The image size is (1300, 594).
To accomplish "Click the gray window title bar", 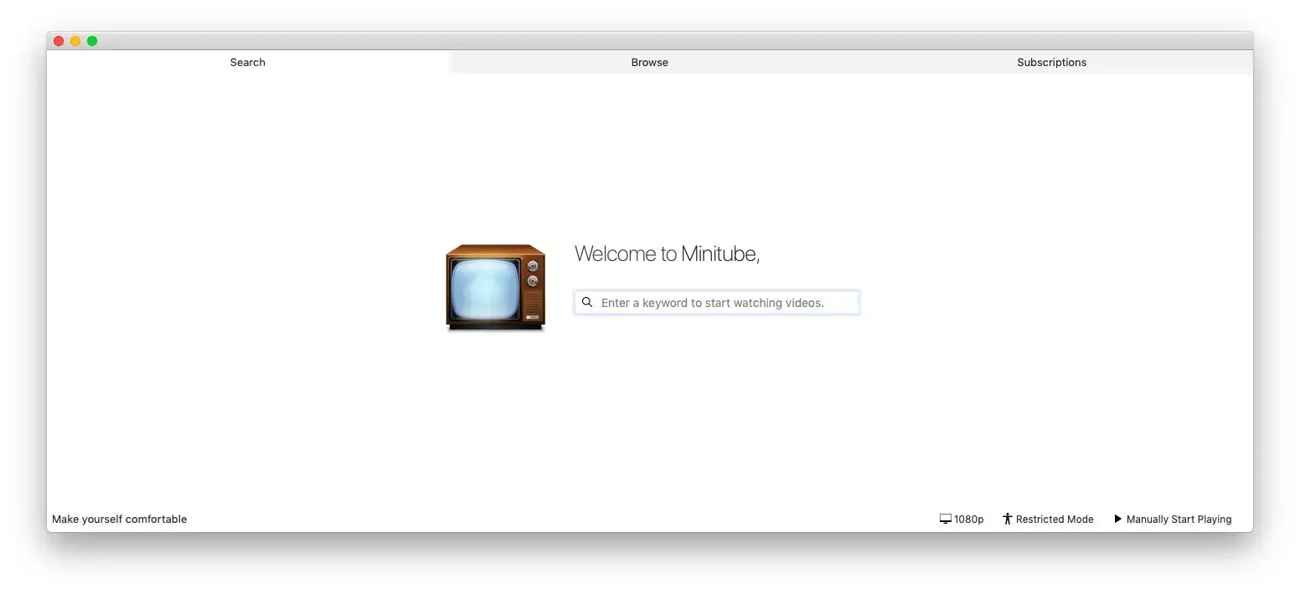I will coord(650,41).
